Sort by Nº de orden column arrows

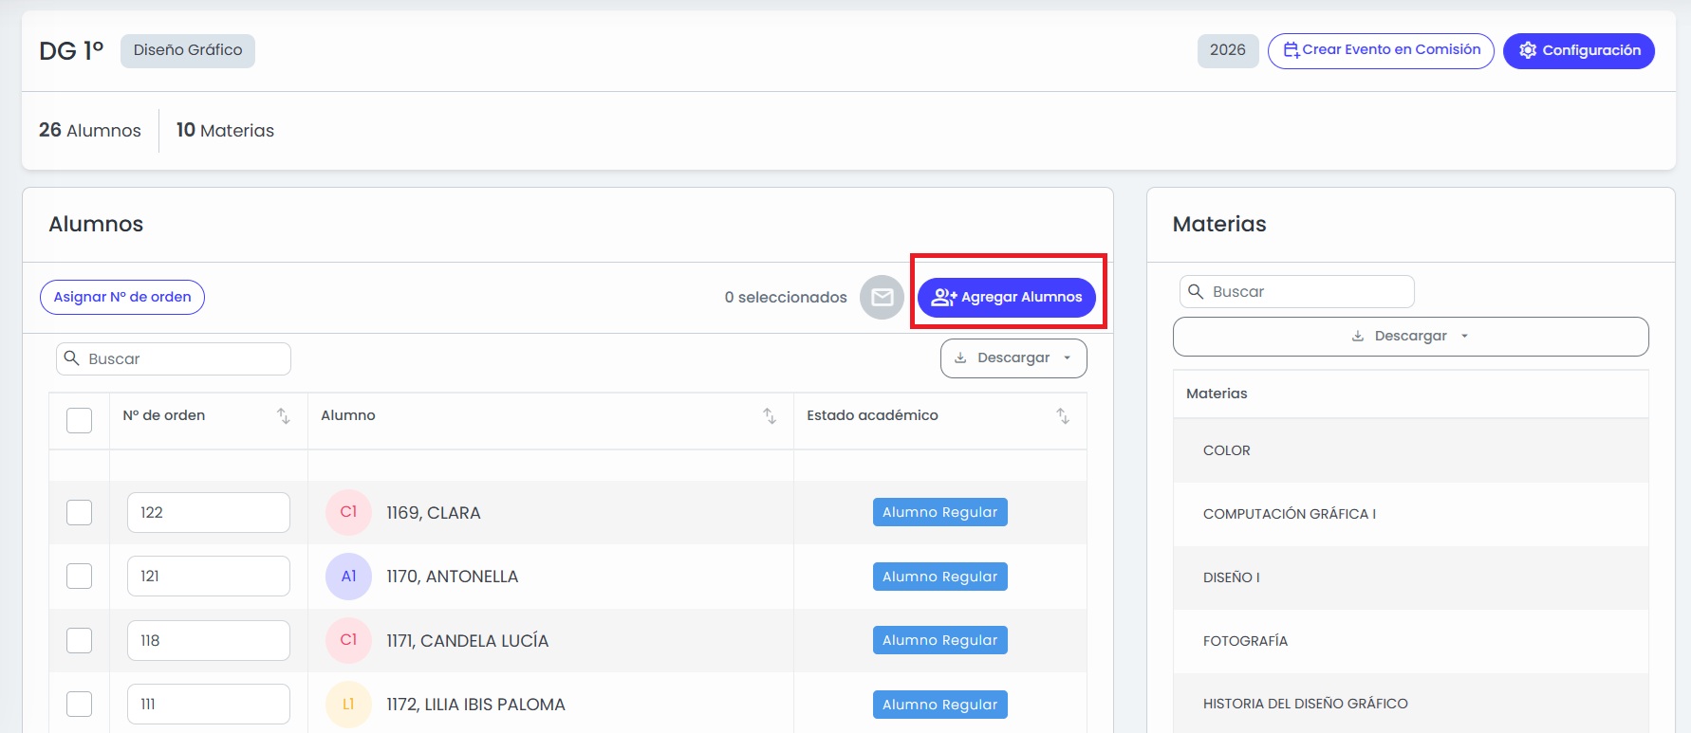pyautogui.click(x=283, y=415)
